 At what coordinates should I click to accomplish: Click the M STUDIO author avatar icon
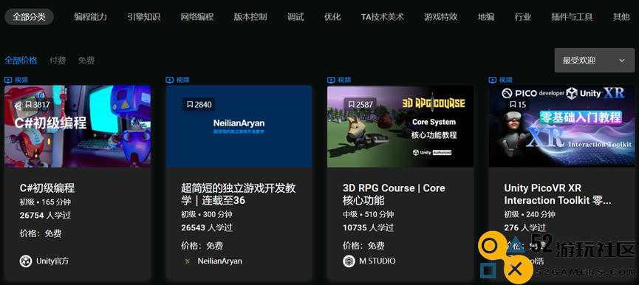point(349,261)
